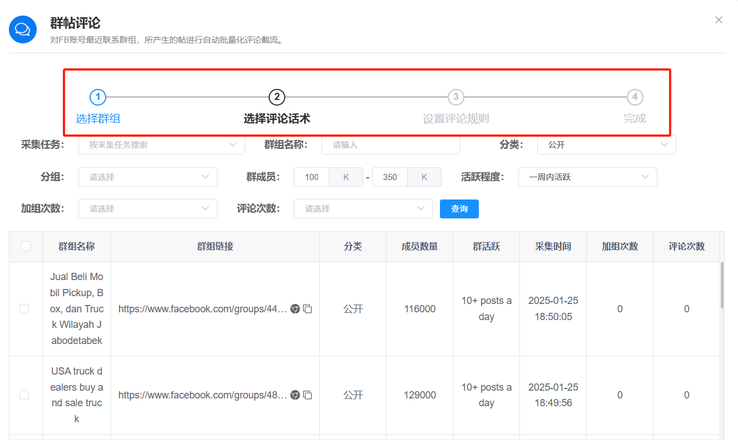Click the Facebook link in the Jual Beli Mobil row
738x444 pixels.
click(203, 309)
